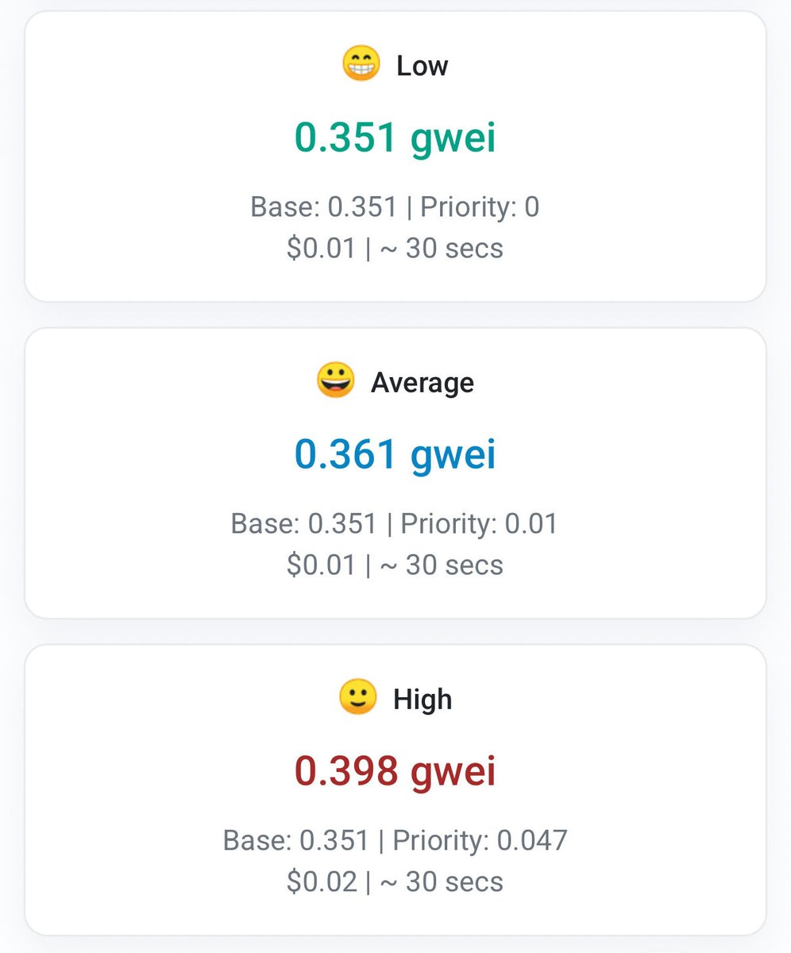Click Base 0.351 Priority 0 text

(395, 207)
